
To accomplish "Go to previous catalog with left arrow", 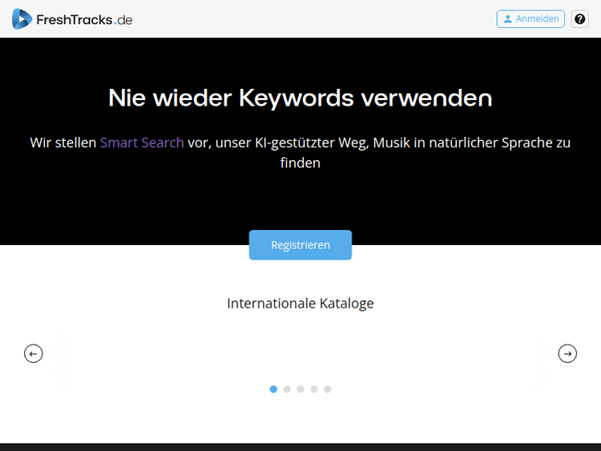I will coord(34,353).
